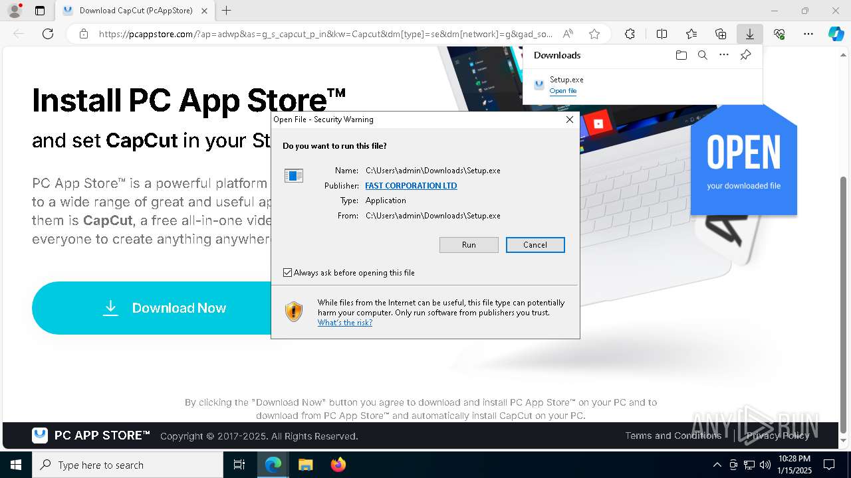851x478 pixels.
Task: Open File Explorer from taskbar
Action: (x=305, y=465)
